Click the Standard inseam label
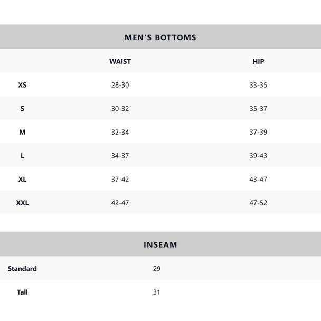This screenshot has height=321, width=321. tap(22, 269)
